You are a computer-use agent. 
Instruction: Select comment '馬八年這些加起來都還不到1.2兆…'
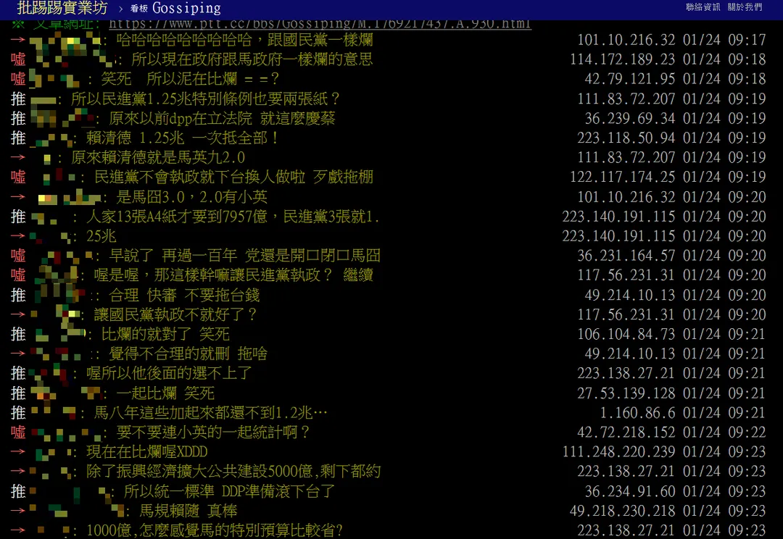pyautogui.click(x=211, y=413)
